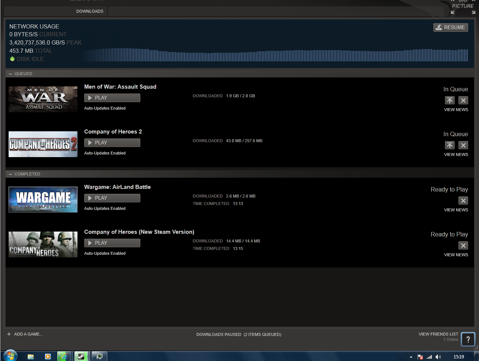Open View Friends List
This screenshot has height=361, width=479.
pos(438,334)
